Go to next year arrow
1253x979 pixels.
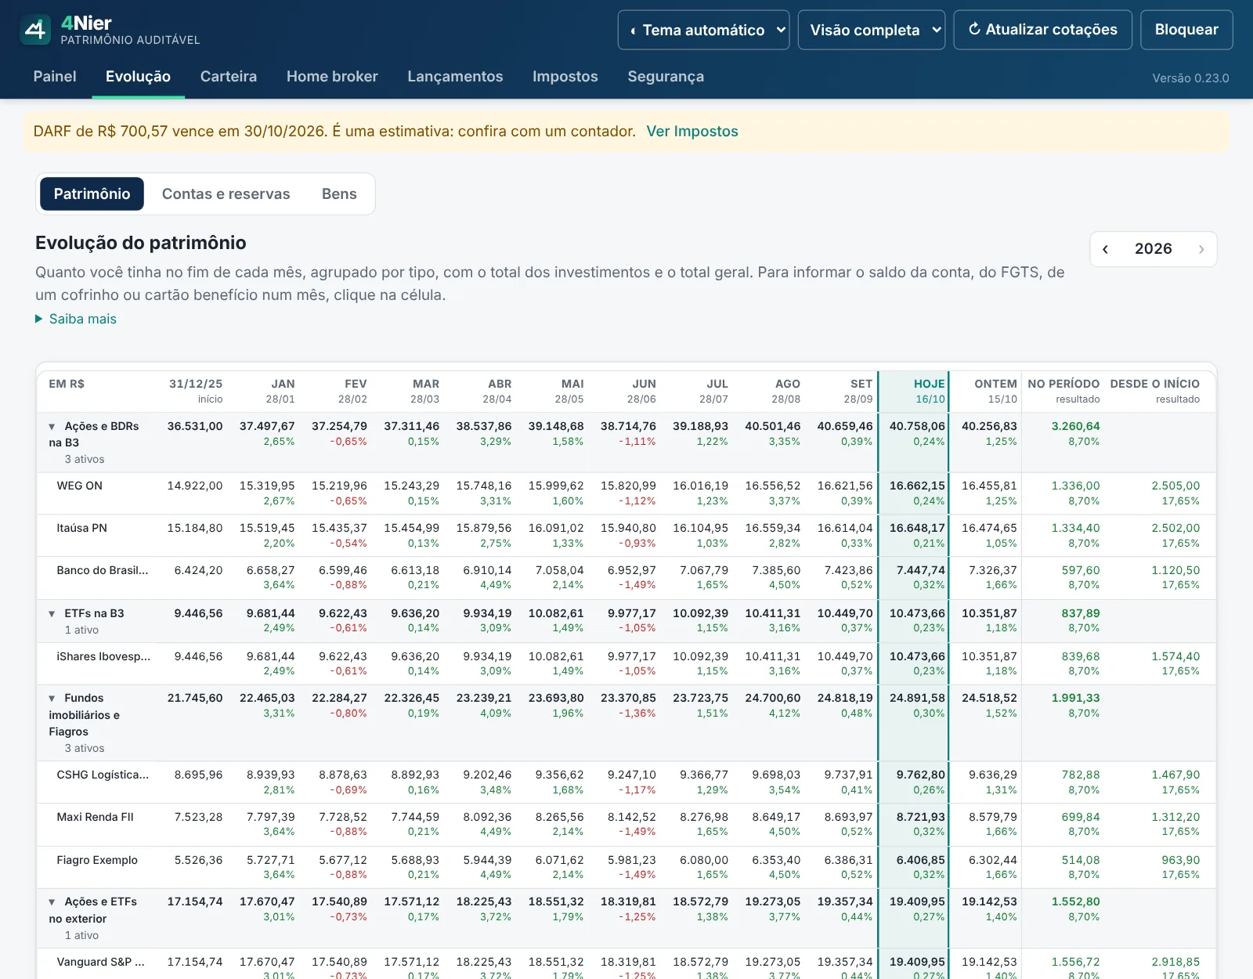pyautogui.click(x=1201, y=249)
